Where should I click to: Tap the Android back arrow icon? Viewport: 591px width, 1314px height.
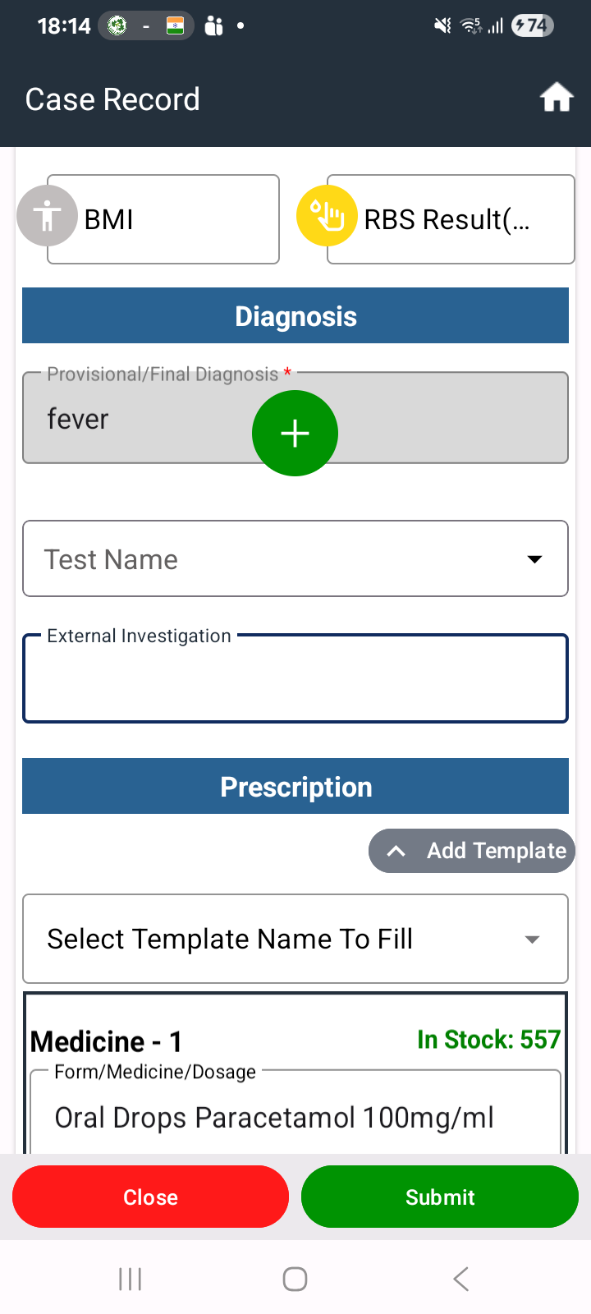pos(461,1279)
